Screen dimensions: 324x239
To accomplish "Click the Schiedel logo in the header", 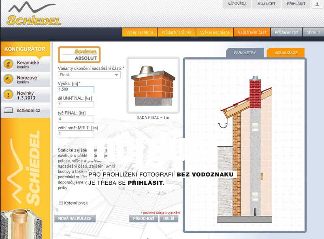I will [x=34, y=14].
